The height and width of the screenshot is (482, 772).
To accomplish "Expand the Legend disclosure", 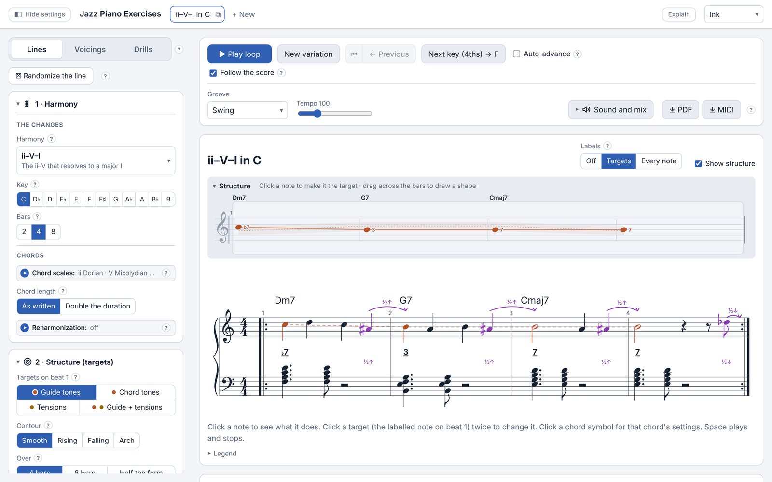I will tap(222, 454).
